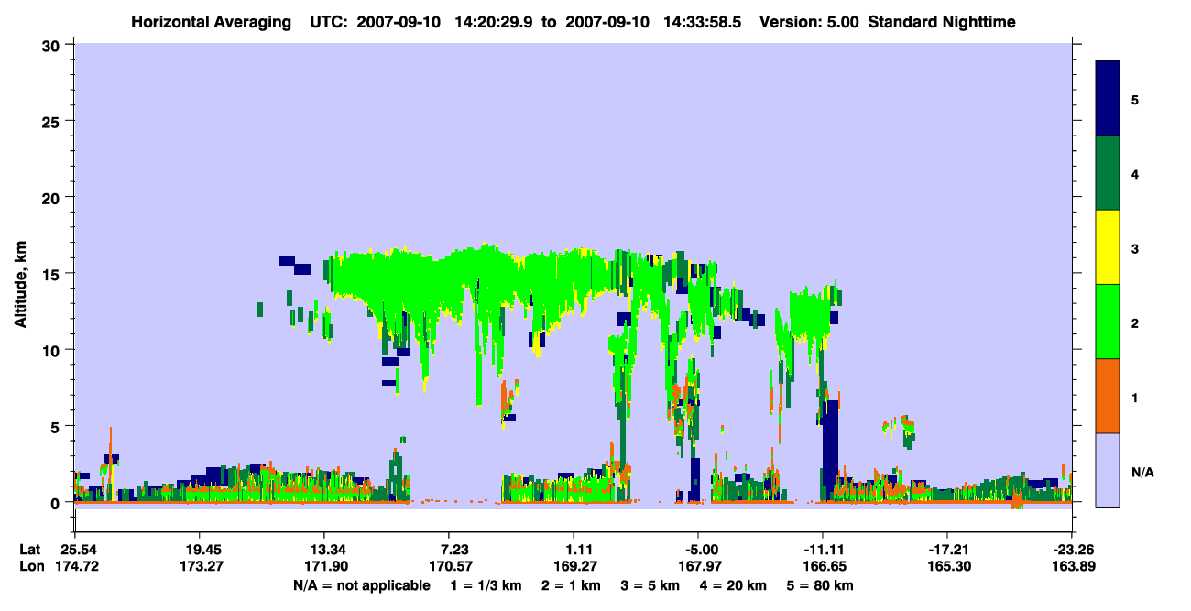The image size is (1191, 611).
Task: Click the dark green level 4 legend swatch
Action: (x=1108, y=173)
